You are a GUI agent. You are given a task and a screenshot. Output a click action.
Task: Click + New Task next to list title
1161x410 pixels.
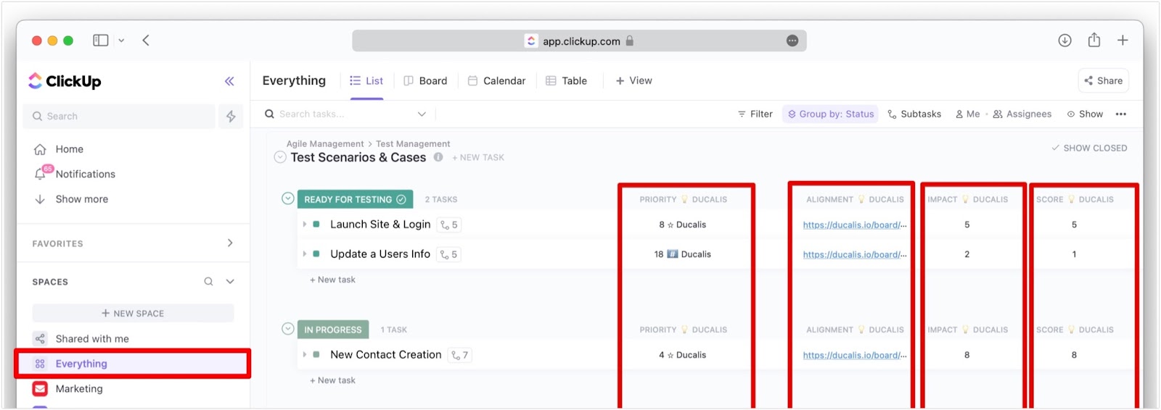point(478,158)
